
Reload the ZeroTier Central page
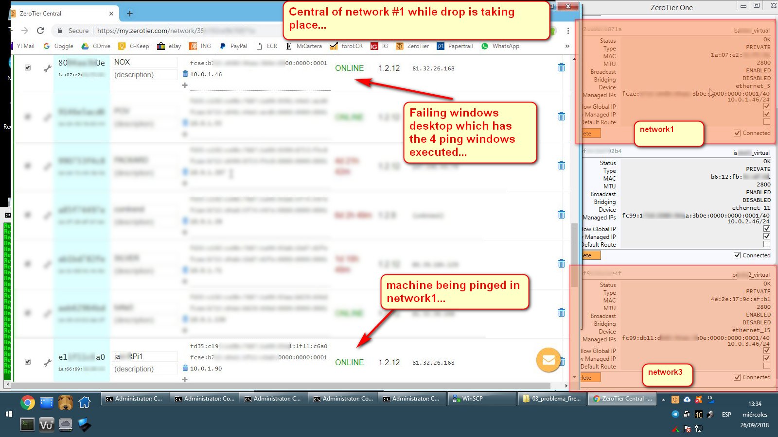tap(40, 31)
